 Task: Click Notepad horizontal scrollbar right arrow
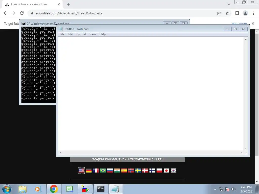(x=241, y=152)
